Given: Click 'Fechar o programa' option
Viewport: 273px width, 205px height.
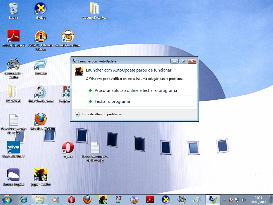Looking at the screenshot, I should [x=112, y=101].
